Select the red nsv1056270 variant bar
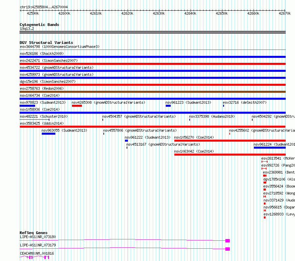The height and width of the screenshot is (261, 295). tap(230, 141)
